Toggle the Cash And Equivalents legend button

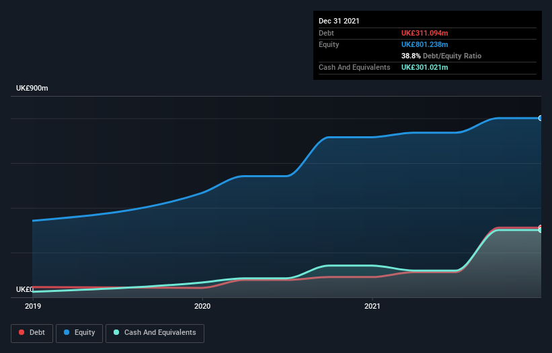tap(155, 333)
